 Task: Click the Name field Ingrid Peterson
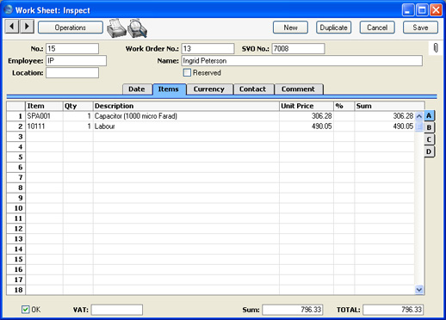(302, 61)
